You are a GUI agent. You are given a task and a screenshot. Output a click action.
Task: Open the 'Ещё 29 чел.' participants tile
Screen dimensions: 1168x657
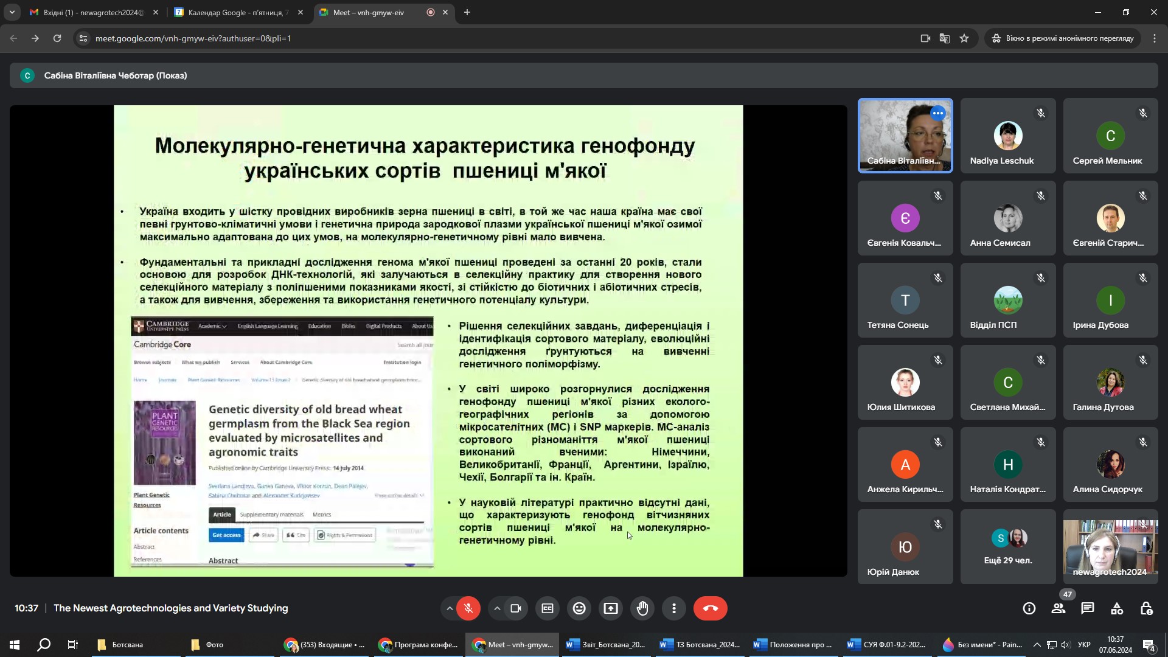pyautogui.click(x=1008, y=546)
